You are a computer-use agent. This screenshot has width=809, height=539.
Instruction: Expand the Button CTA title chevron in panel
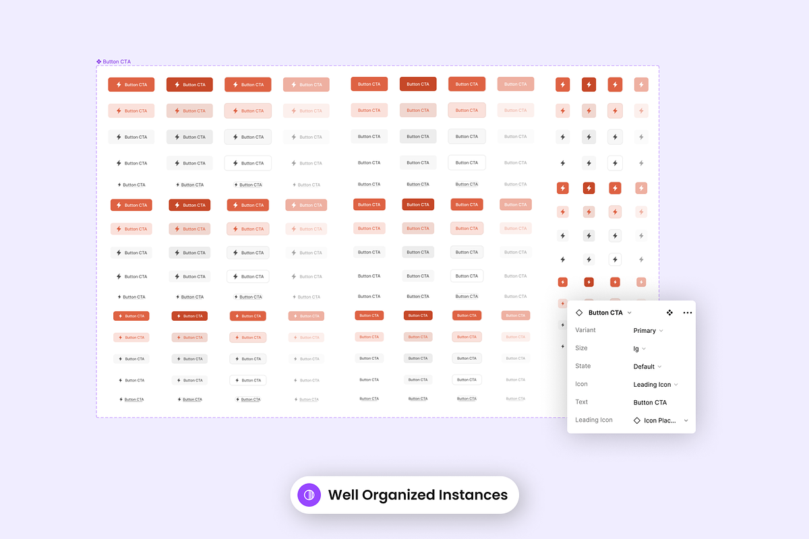(x=630, y=313)
